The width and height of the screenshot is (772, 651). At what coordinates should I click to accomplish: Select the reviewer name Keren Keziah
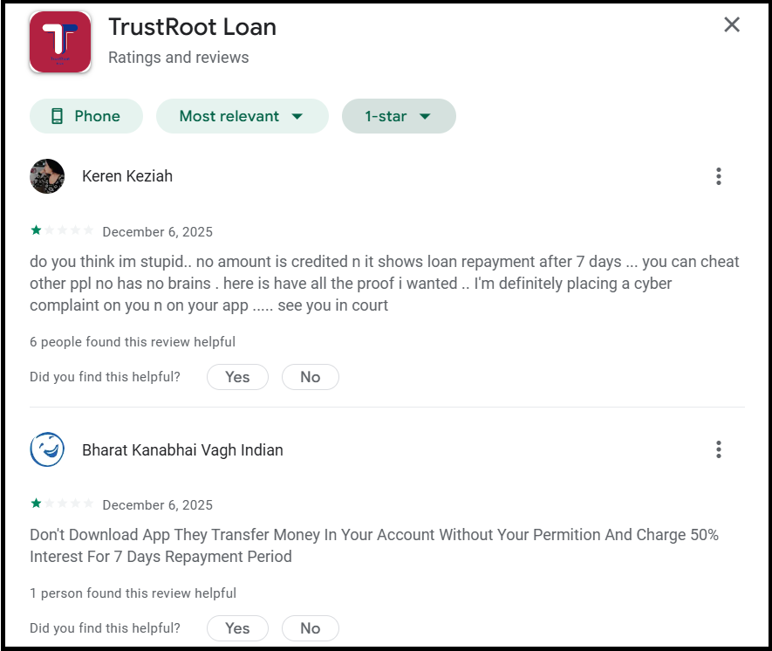click(126, 175)
